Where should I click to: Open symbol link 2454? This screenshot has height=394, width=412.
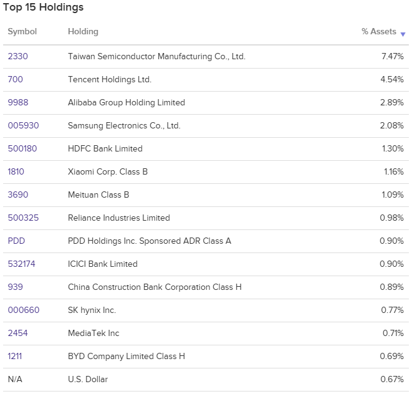17,333
